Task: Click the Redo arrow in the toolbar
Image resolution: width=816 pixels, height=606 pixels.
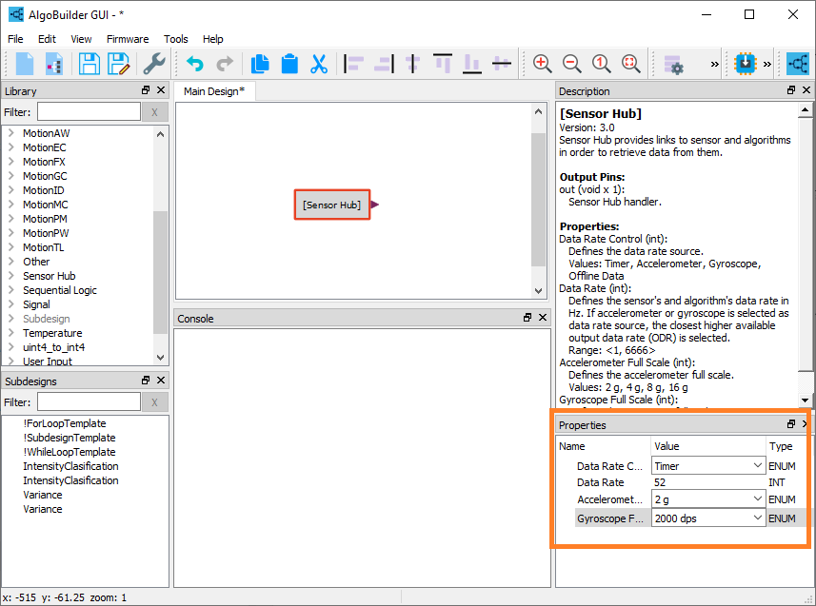Action: coord(225,64)
